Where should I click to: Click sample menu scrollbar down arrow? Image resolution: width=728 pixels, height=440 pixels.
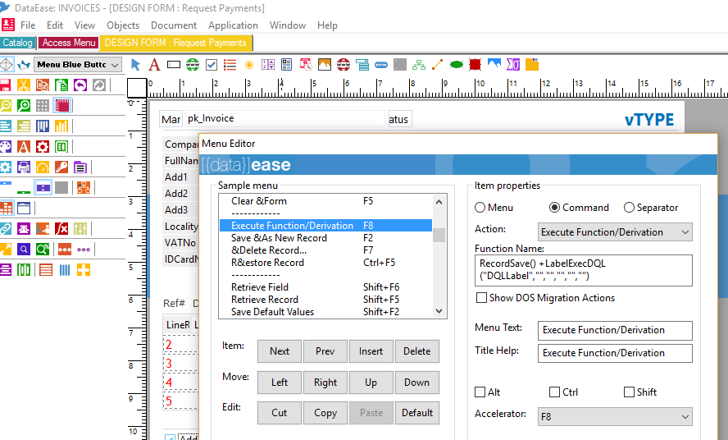(439, 310)
